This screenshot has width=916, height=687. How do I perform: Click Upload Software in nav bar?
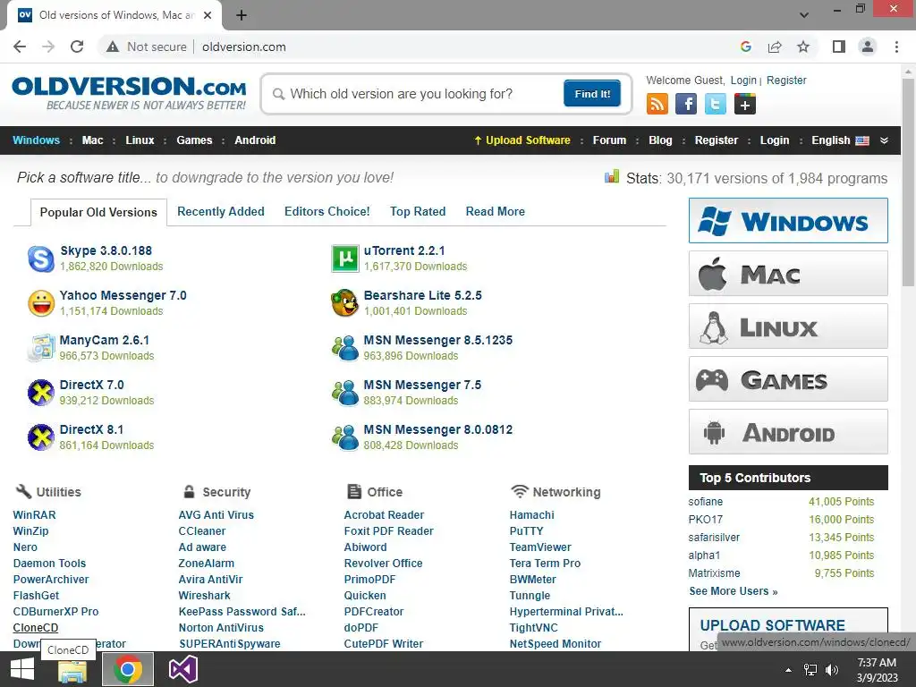pyautogui.click(x=522, y=140)
